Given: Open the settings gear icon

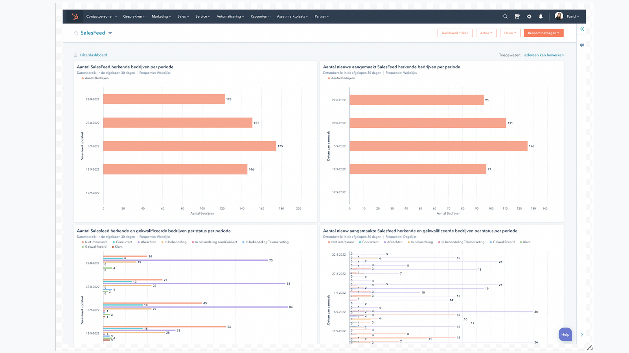Looking at the screenshot, I should [x=529, y=16].
